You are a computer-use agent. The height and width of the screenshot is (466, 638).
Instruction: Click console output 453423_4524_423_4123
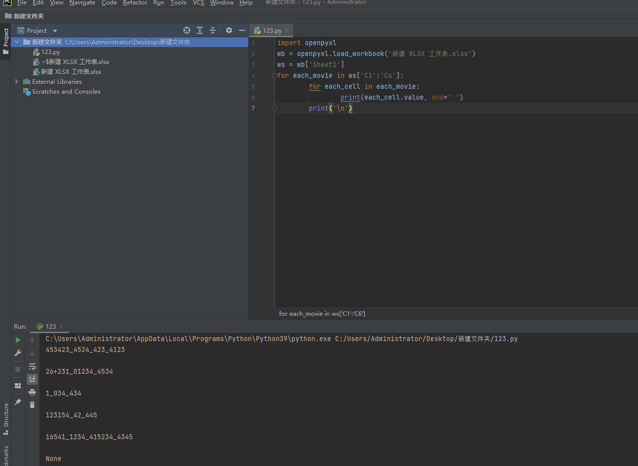pos(85,350)
